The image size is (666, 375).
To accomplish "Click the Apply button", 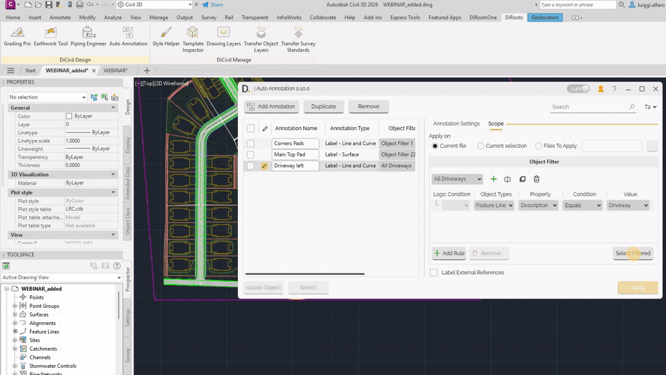I will click(637, 288).
